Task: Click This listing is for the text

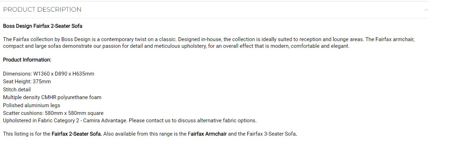Action: [x=27, y=134]
